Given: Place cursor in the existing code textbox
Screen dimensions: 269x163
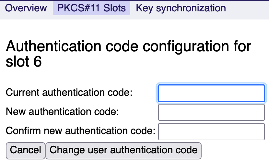Looking at the screenshot, I should [211, 93].
